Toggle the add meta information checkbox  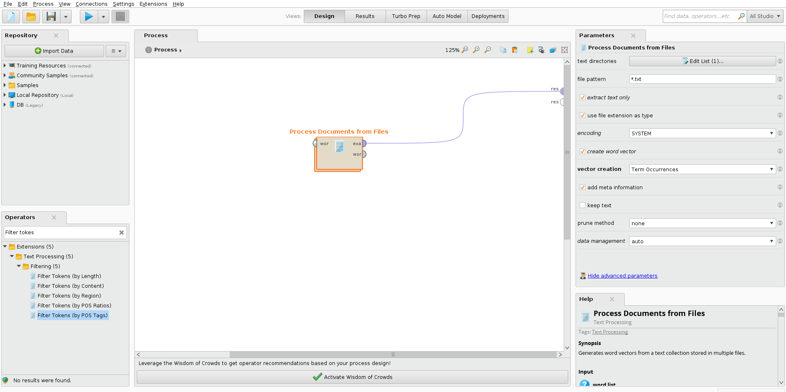pyautogui.click(x=583, y=187)
